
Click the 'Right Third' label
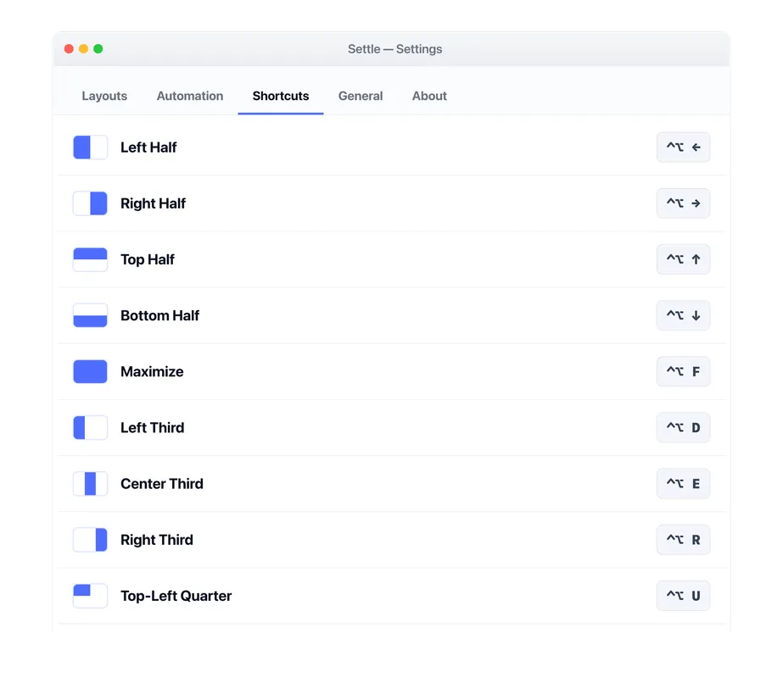[x=157, y=540]
